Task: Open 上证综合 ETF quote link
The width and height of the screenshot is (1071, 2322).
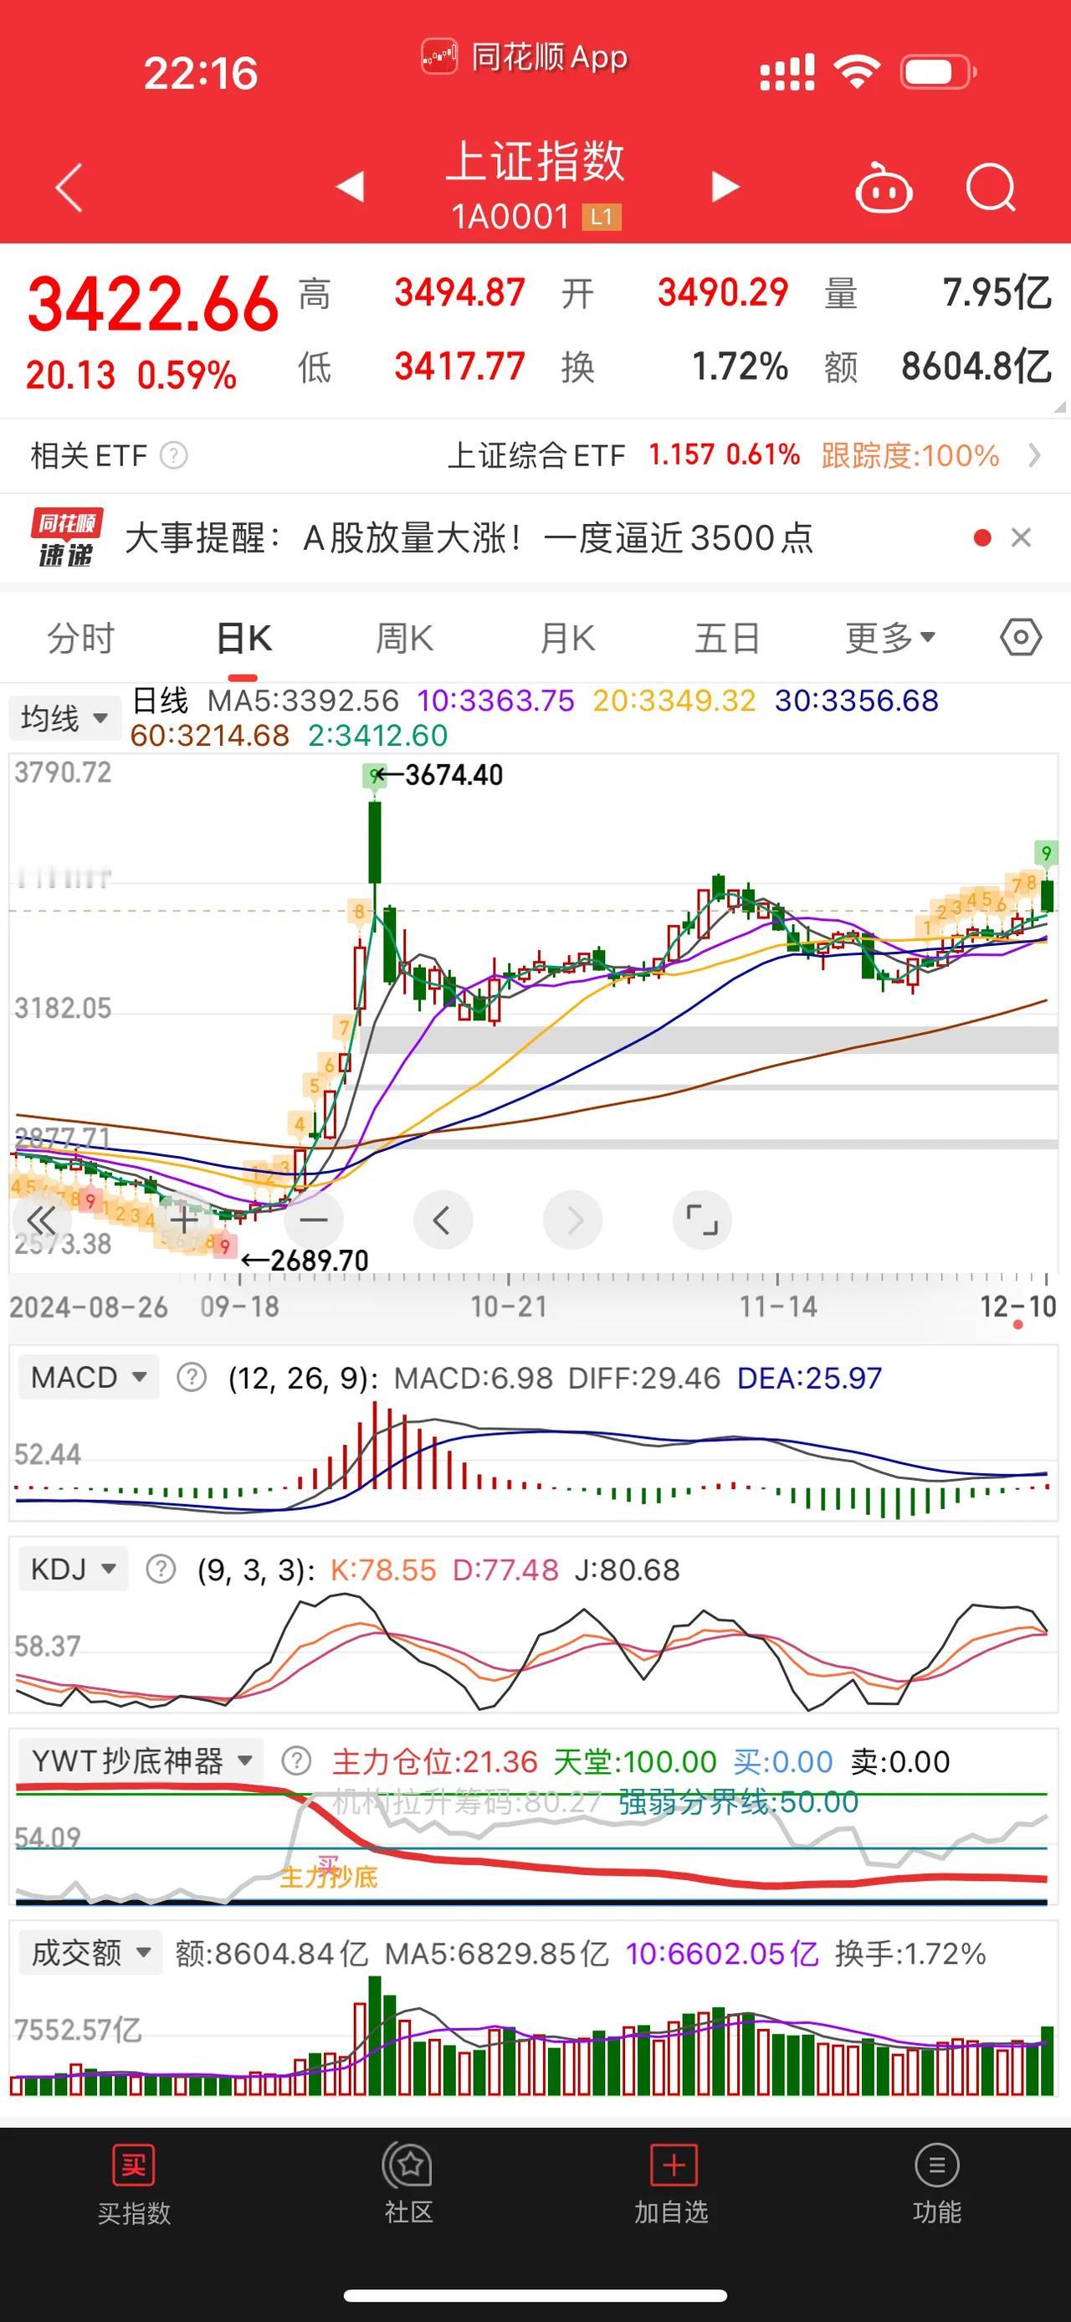Action: point(536,455)
